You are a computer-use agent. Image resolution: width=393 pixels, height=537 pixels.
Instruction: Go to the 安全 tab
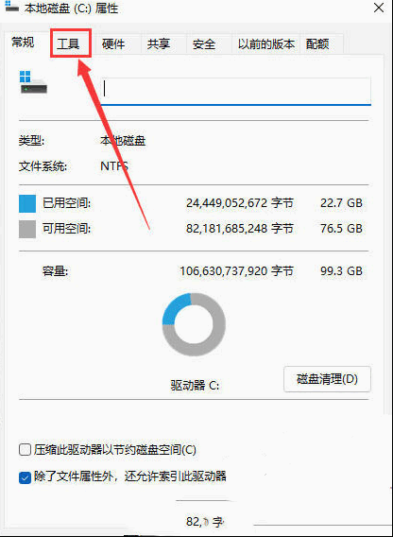(204, 43)
